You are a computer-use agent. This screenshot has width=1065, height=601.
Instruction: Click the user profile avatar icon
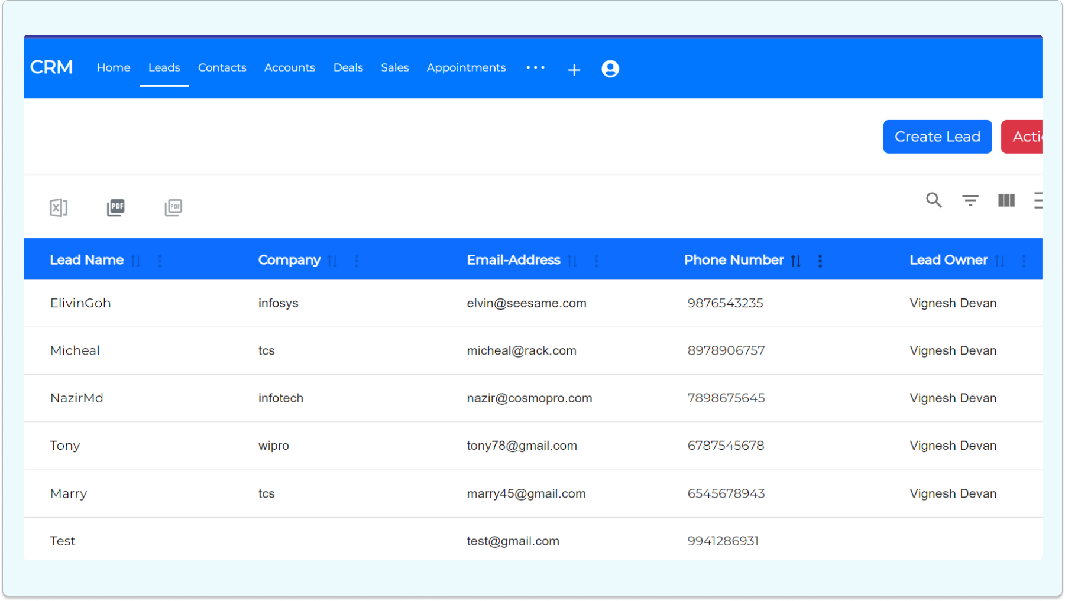(x=610, y=69)
